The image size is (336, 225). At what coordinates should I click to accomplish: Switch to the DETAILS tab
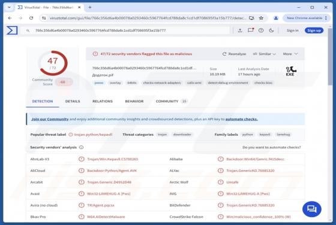click(73, 101)
